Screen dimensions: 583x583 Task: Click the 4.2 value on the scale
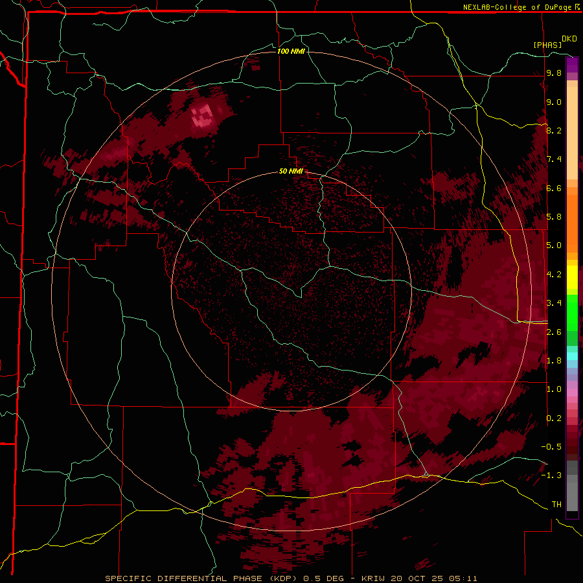554,275
